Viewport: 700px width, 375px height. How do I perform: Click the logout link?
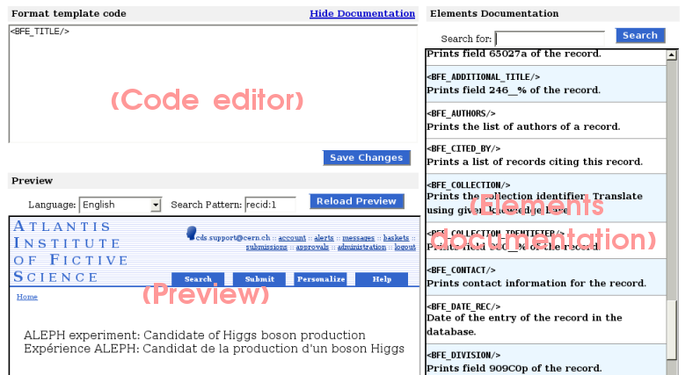[x=405, y=248]
